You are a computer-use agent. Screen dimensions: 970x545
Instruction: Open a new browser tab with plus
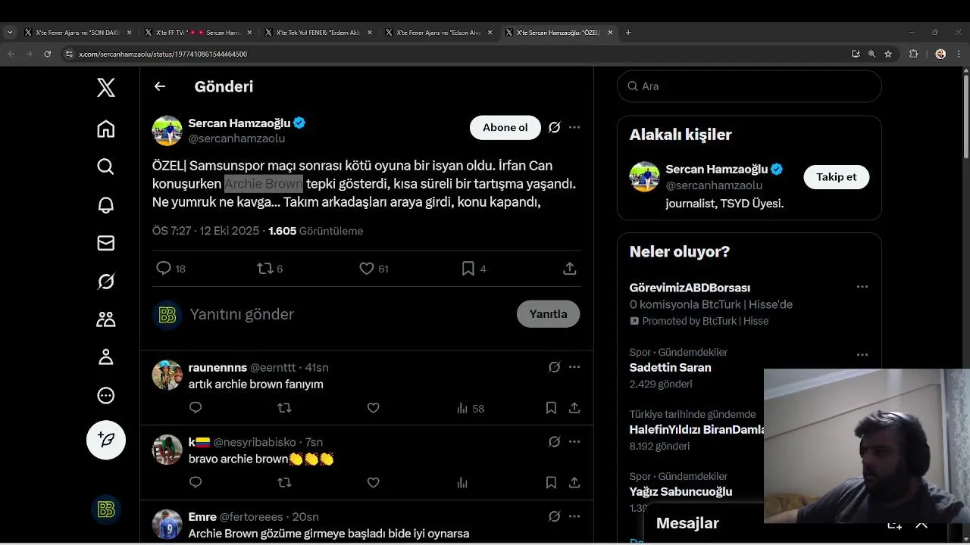click(x=628, y=33)
